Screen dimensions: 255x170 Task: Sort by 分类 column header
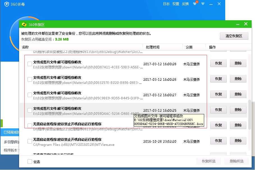click(189, 47)
